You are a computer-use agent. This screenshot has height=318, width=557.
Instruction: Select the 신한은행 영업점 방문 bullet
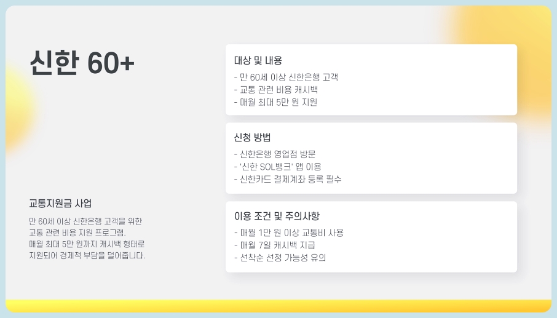(275, 154)
